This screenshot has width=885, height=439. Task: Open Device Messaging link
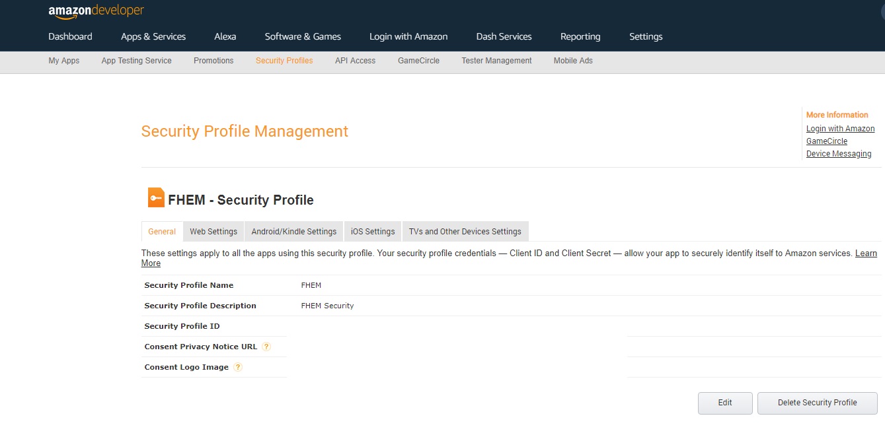point(839,154)
